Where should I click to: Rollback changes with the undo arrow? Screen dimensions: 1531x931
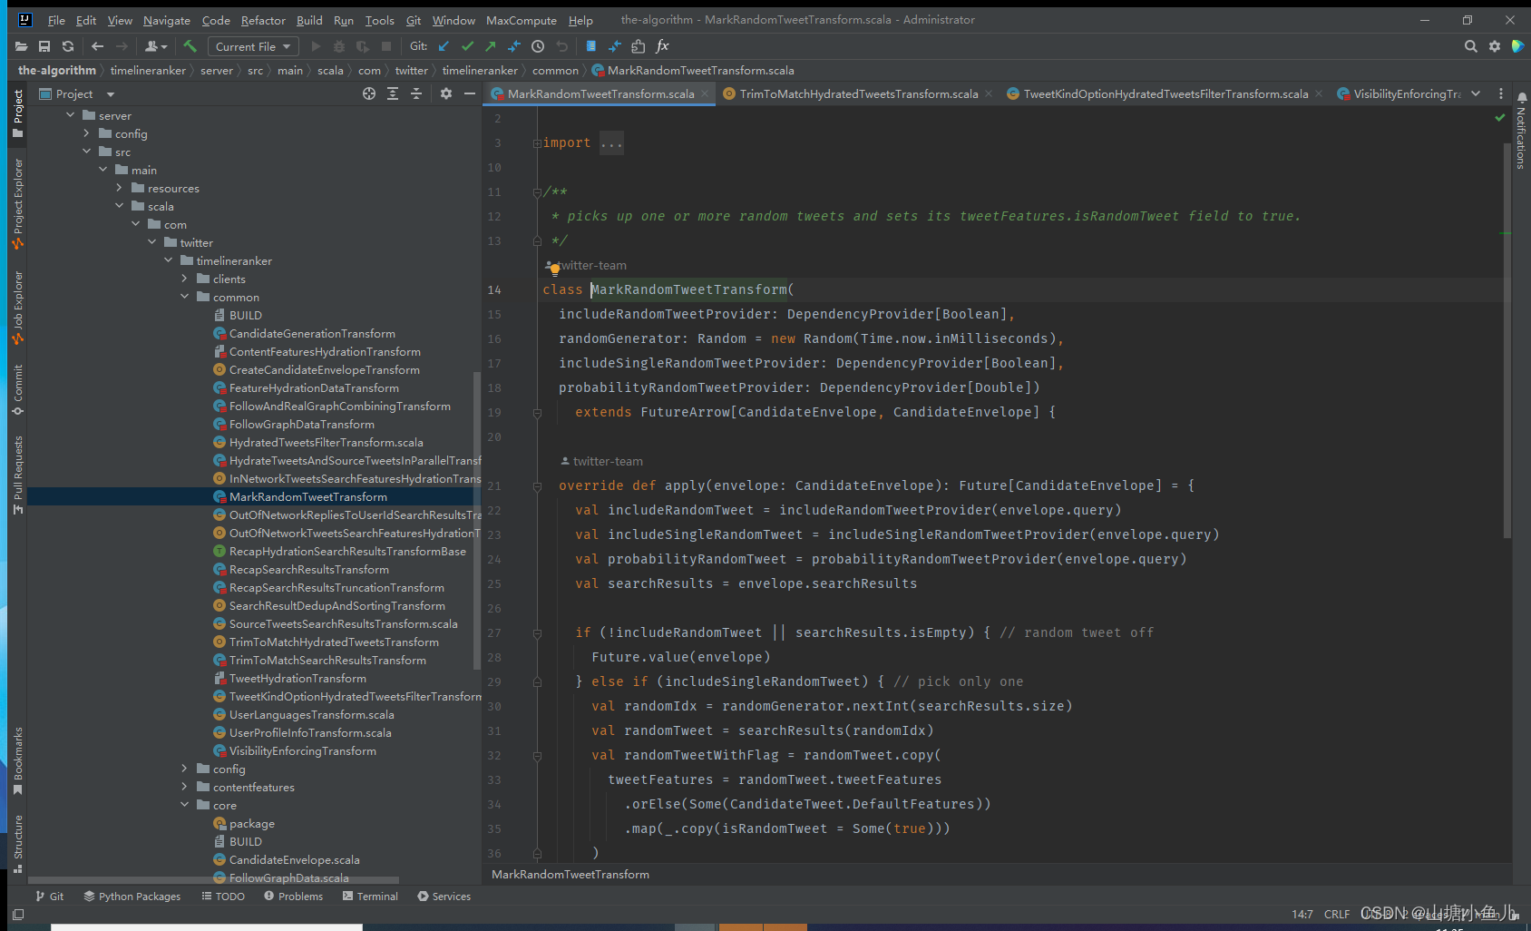(x=562, y=46)
